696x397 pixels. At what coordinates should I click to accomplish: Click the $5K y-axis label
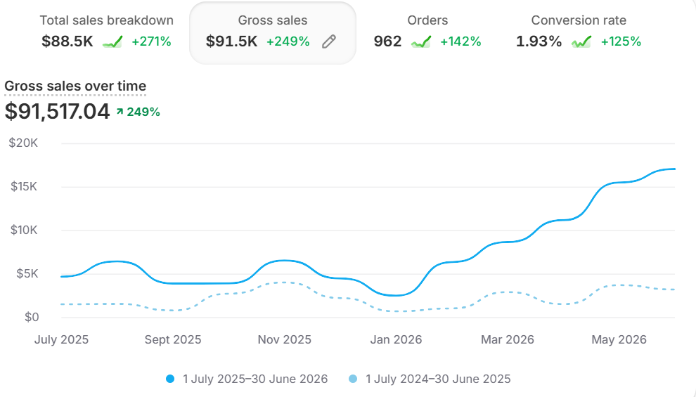27,273
